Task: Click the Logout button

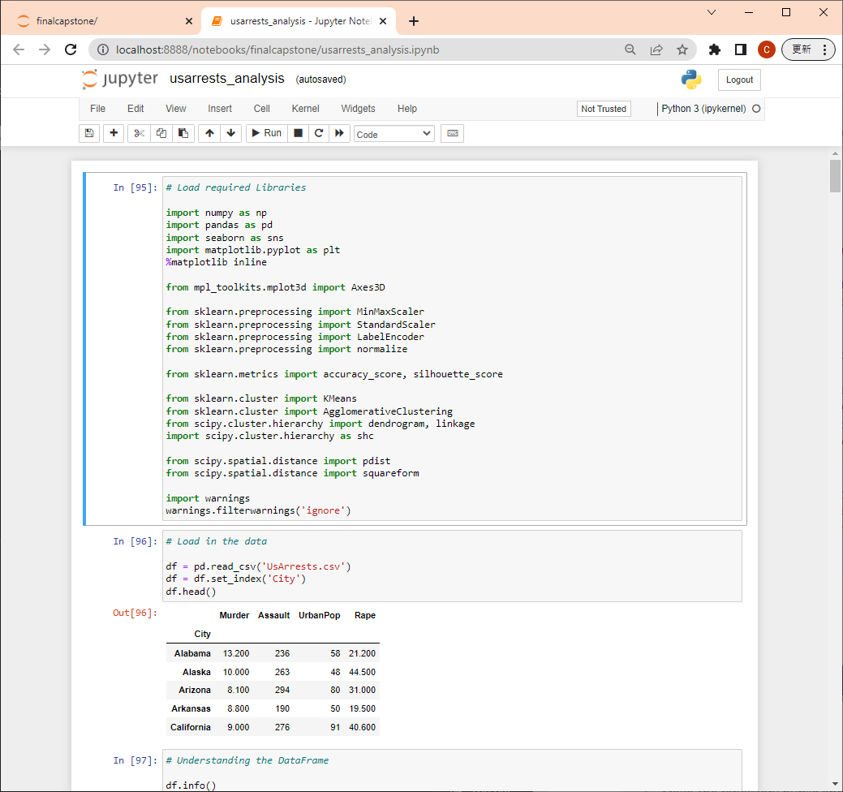Action: click(x=738, y=80)
